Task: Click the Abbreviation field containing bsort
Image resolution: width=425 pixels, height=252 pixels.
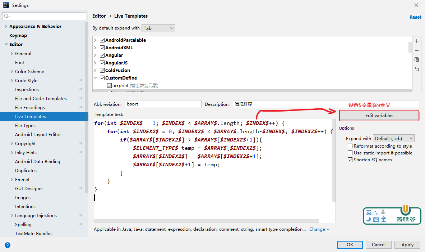Action: coord(163,104)
